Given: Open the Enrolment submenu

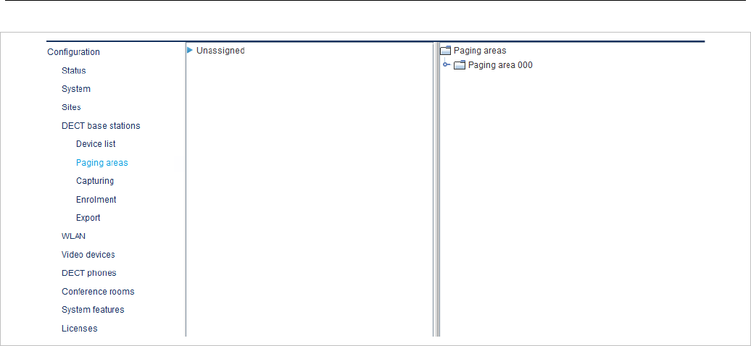Looking at the screenshot, I should pyautogui.click(x=96, y=200).
